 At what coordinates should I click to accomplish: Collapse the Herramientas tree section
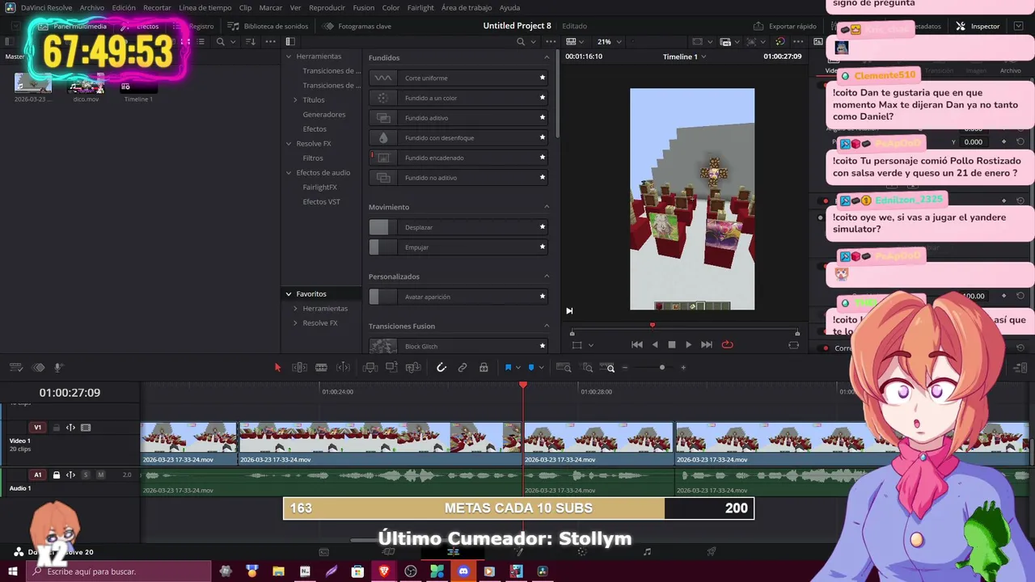[x=289, y=57]
